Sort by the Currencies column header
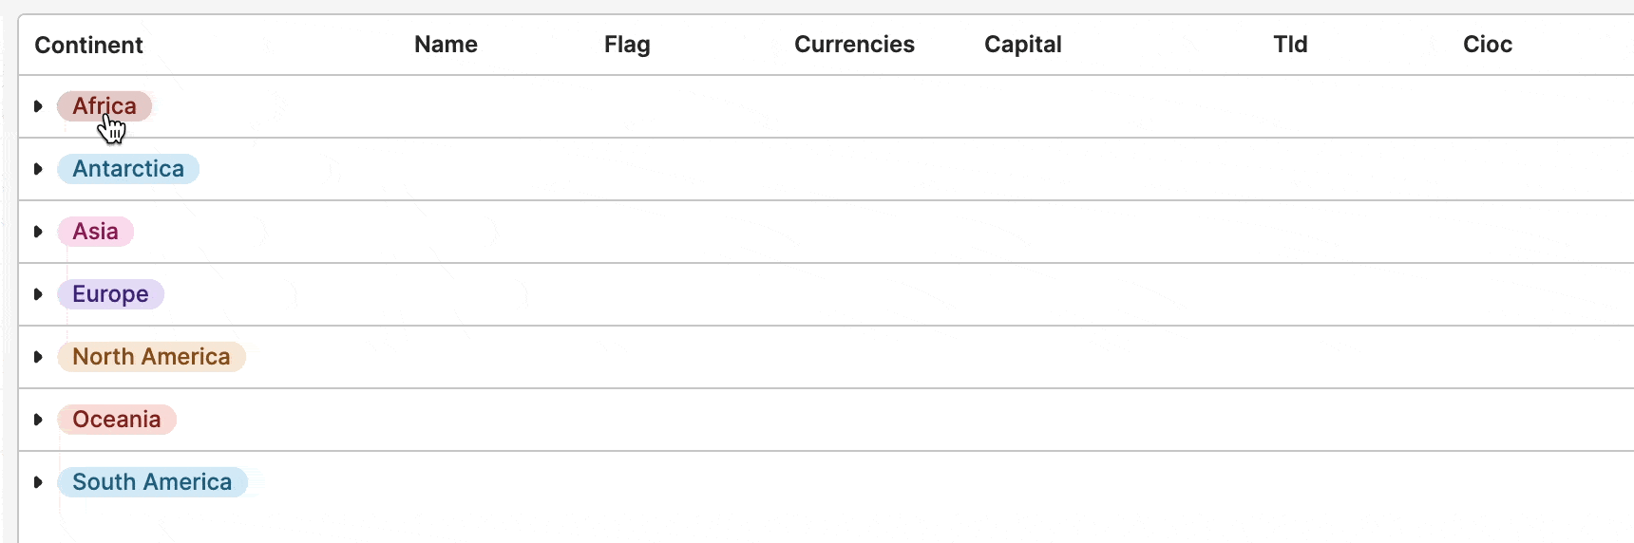Image resolution: width=1634 pixels, height=543 pixels. point(854,45)
